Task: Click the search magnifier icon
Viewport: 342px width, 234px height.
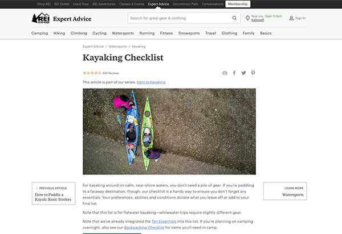Action: [x=234, y=18]
